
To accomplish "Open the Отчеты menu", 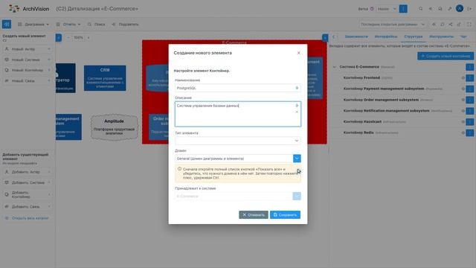I will (68, 25).
